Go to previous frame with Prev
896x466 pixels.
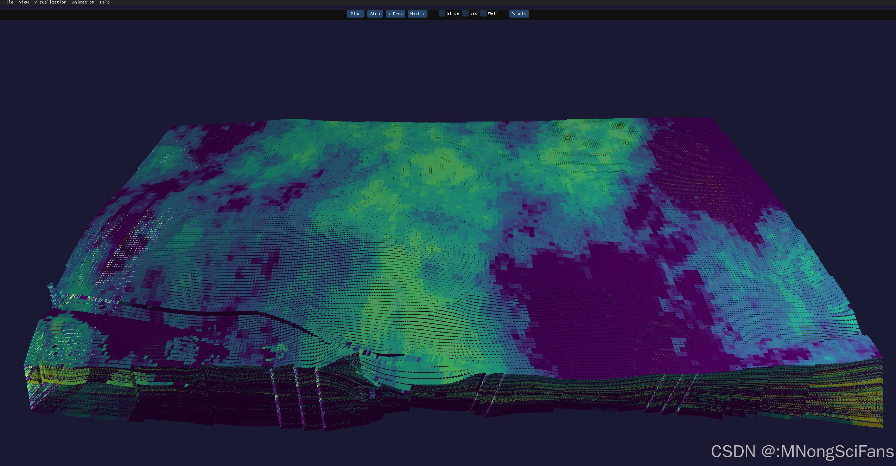click(x=395, y=14)
